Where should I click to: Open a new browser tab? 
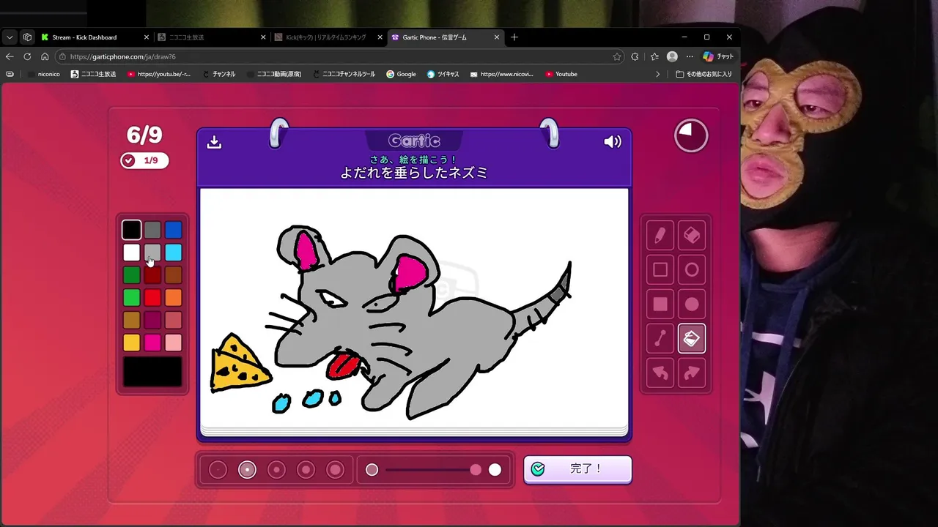coord(514,37)
